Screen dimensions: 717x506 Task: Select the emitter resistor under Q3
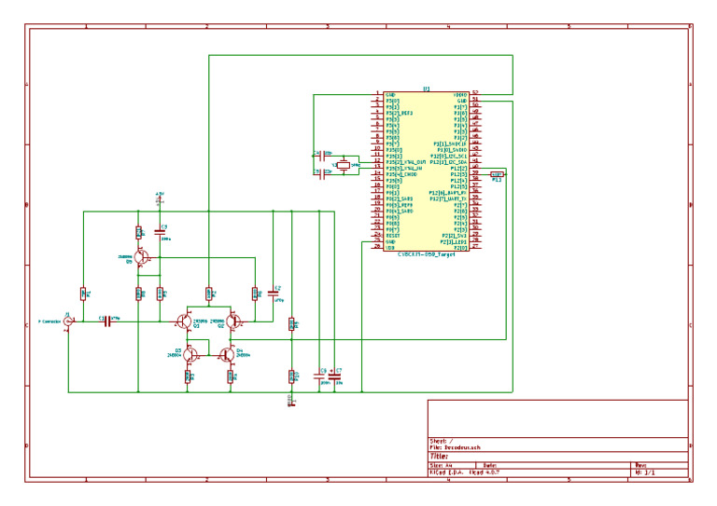tap(188, 376)
